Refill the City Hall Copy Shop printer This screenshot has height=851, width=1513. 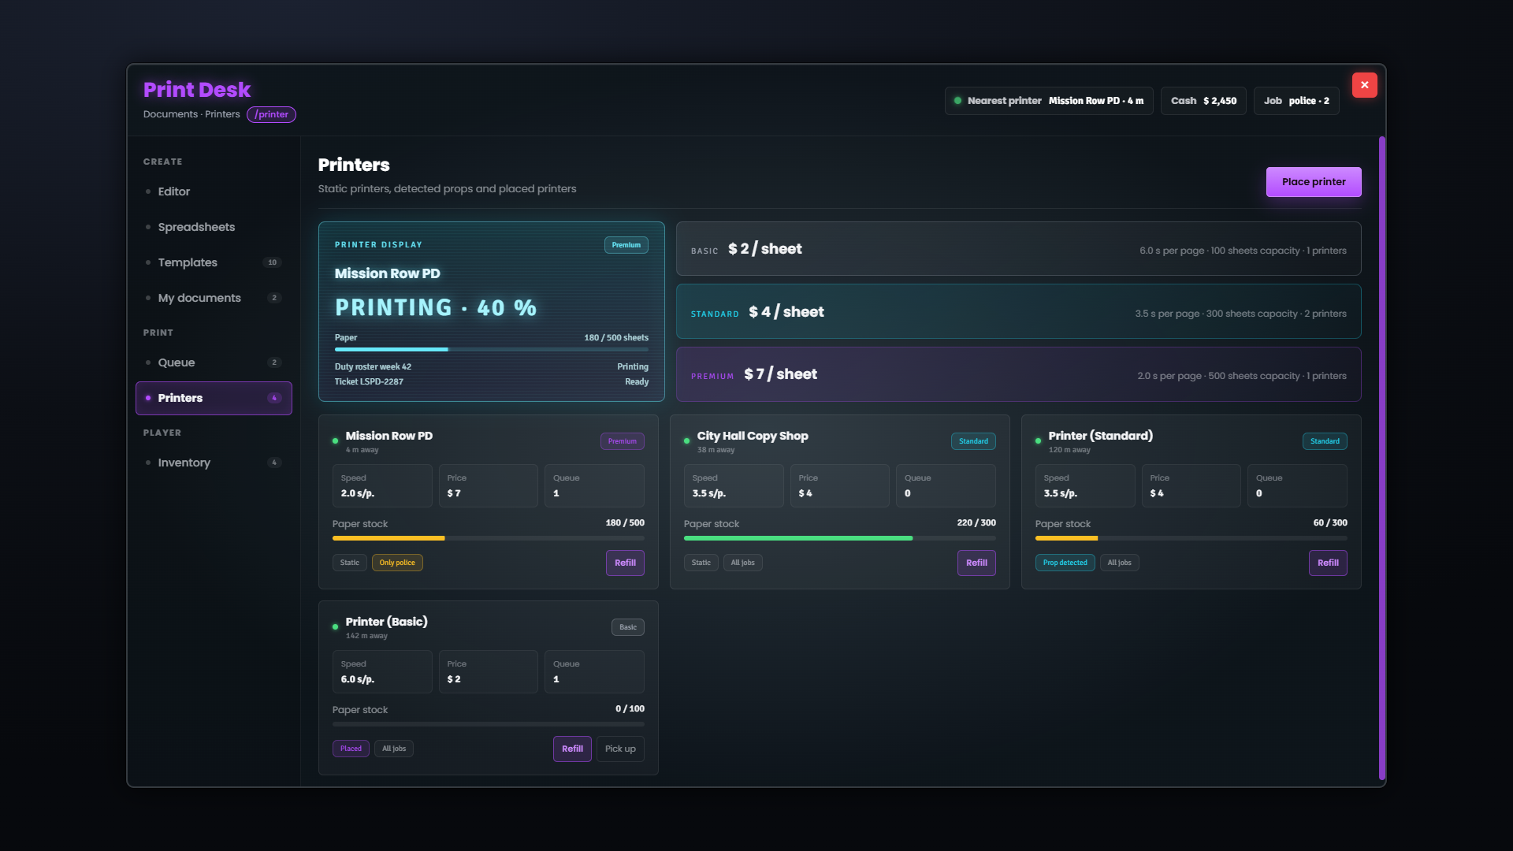976,563
